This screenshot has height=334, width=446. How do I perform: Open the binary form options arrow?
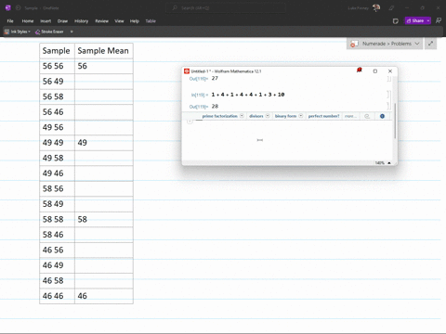pyautogui.click(x=300, y=116)
